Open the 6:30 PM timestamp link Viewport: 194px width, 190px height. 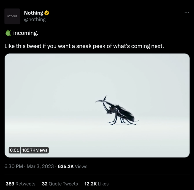(14, 166)
